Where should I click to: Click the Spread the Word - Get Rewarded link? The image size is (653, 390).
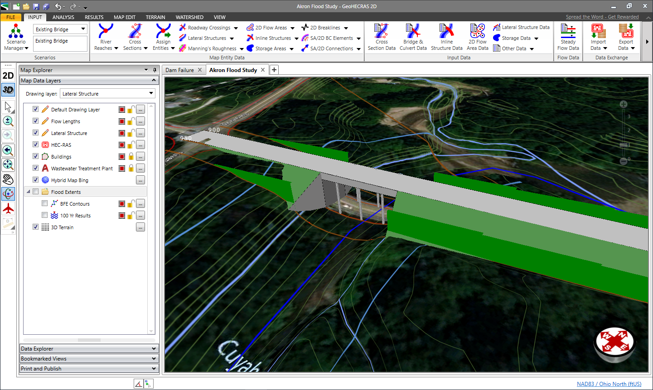(x=602, y=16)
